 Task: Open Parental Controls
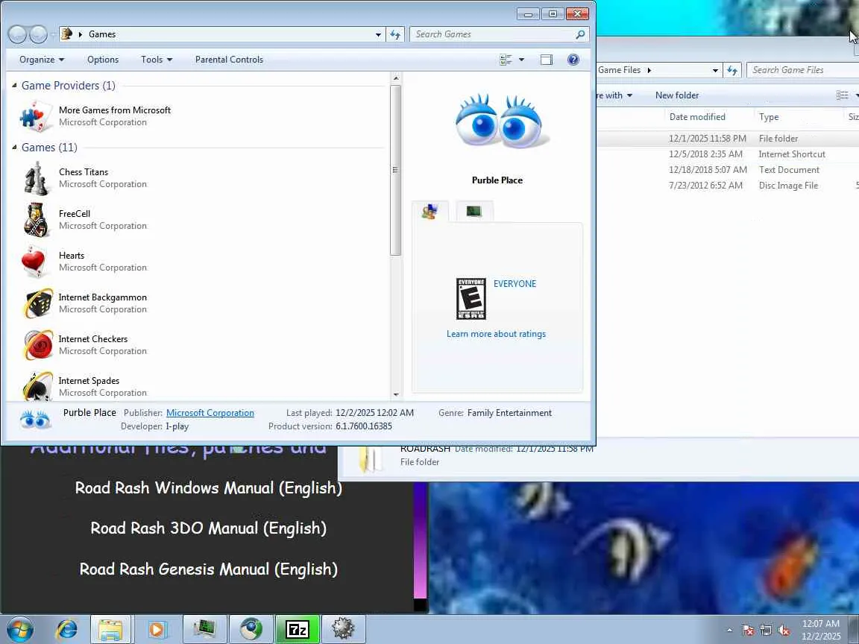pyautogui.click(x=229, y=60)
